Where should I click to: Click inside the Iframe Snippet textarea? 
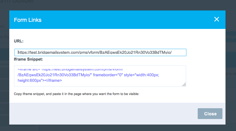[x=100, y=76]
